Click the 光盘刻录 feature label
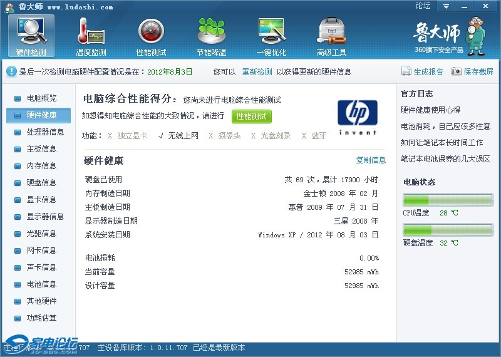Viewport: 501px width, 357px height. pyautogui.click(x=276, y=136)
